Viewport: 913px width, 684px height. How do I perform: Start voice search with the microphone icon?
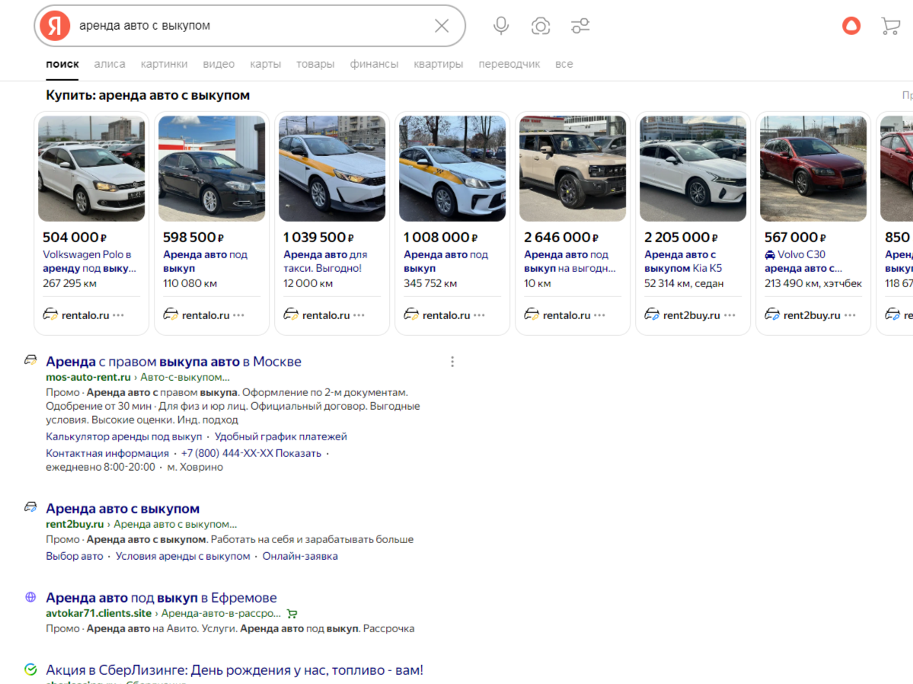[501, 26]
